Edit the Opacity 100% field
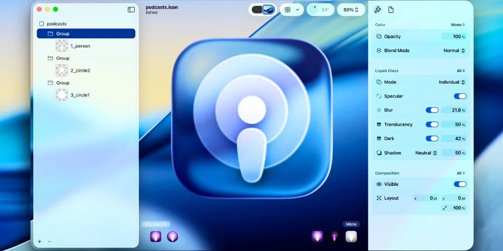 [x=454, y=37]
